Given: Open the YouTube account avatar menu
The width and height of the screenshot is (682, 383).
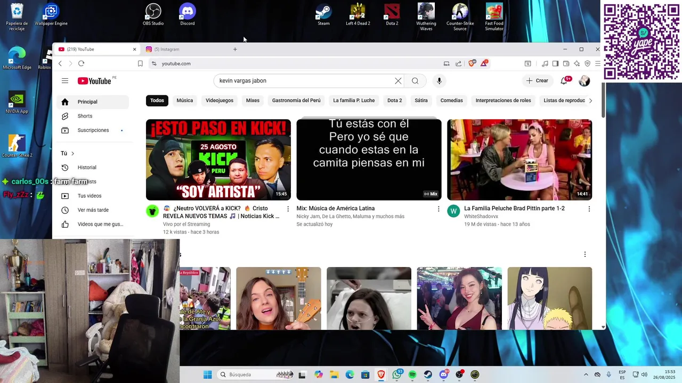Looking at the screenshot, I should point(584,81).
